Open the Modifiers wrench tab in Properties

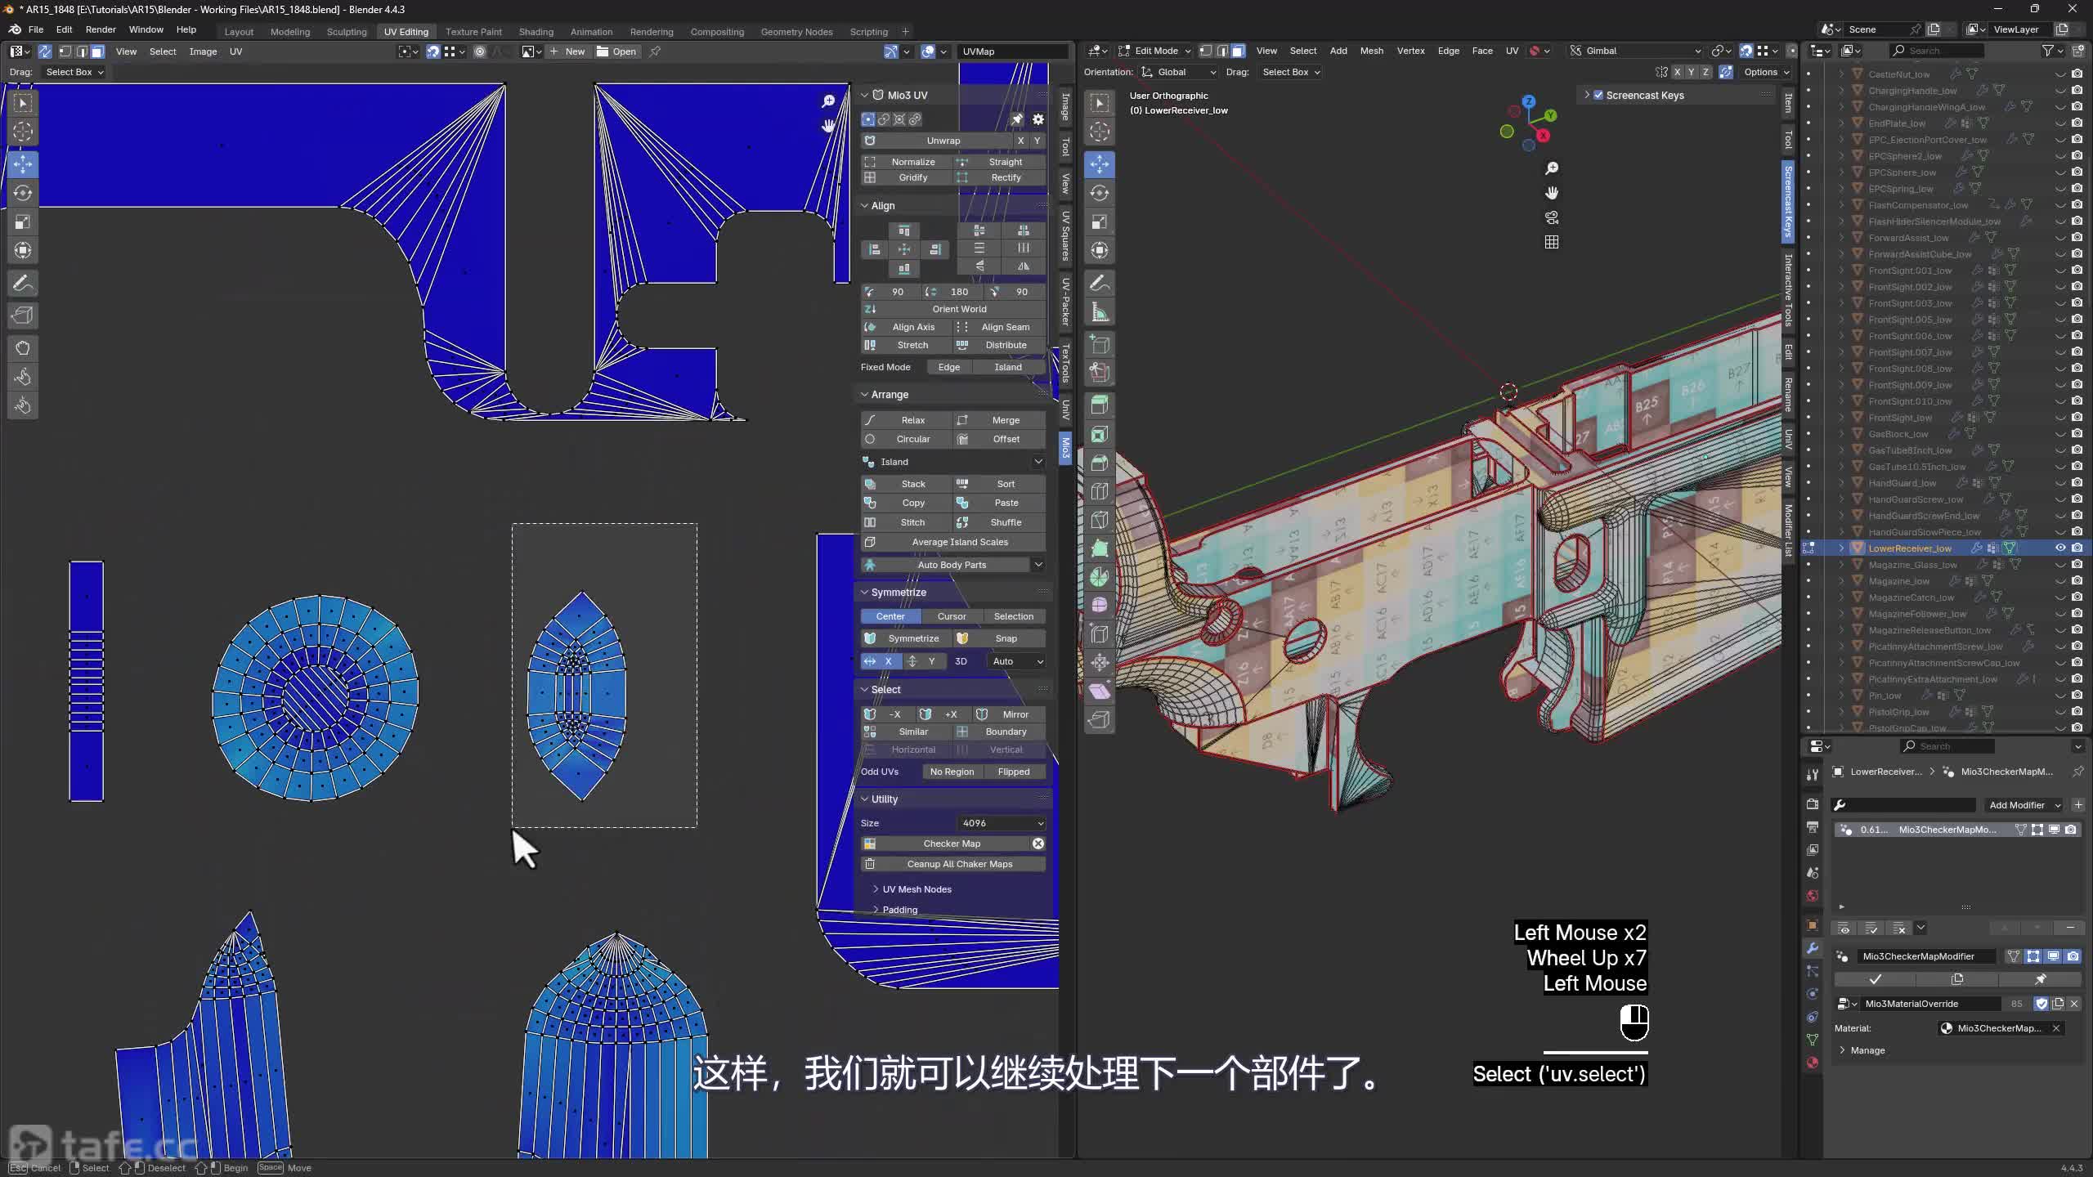coord(1813,948)
